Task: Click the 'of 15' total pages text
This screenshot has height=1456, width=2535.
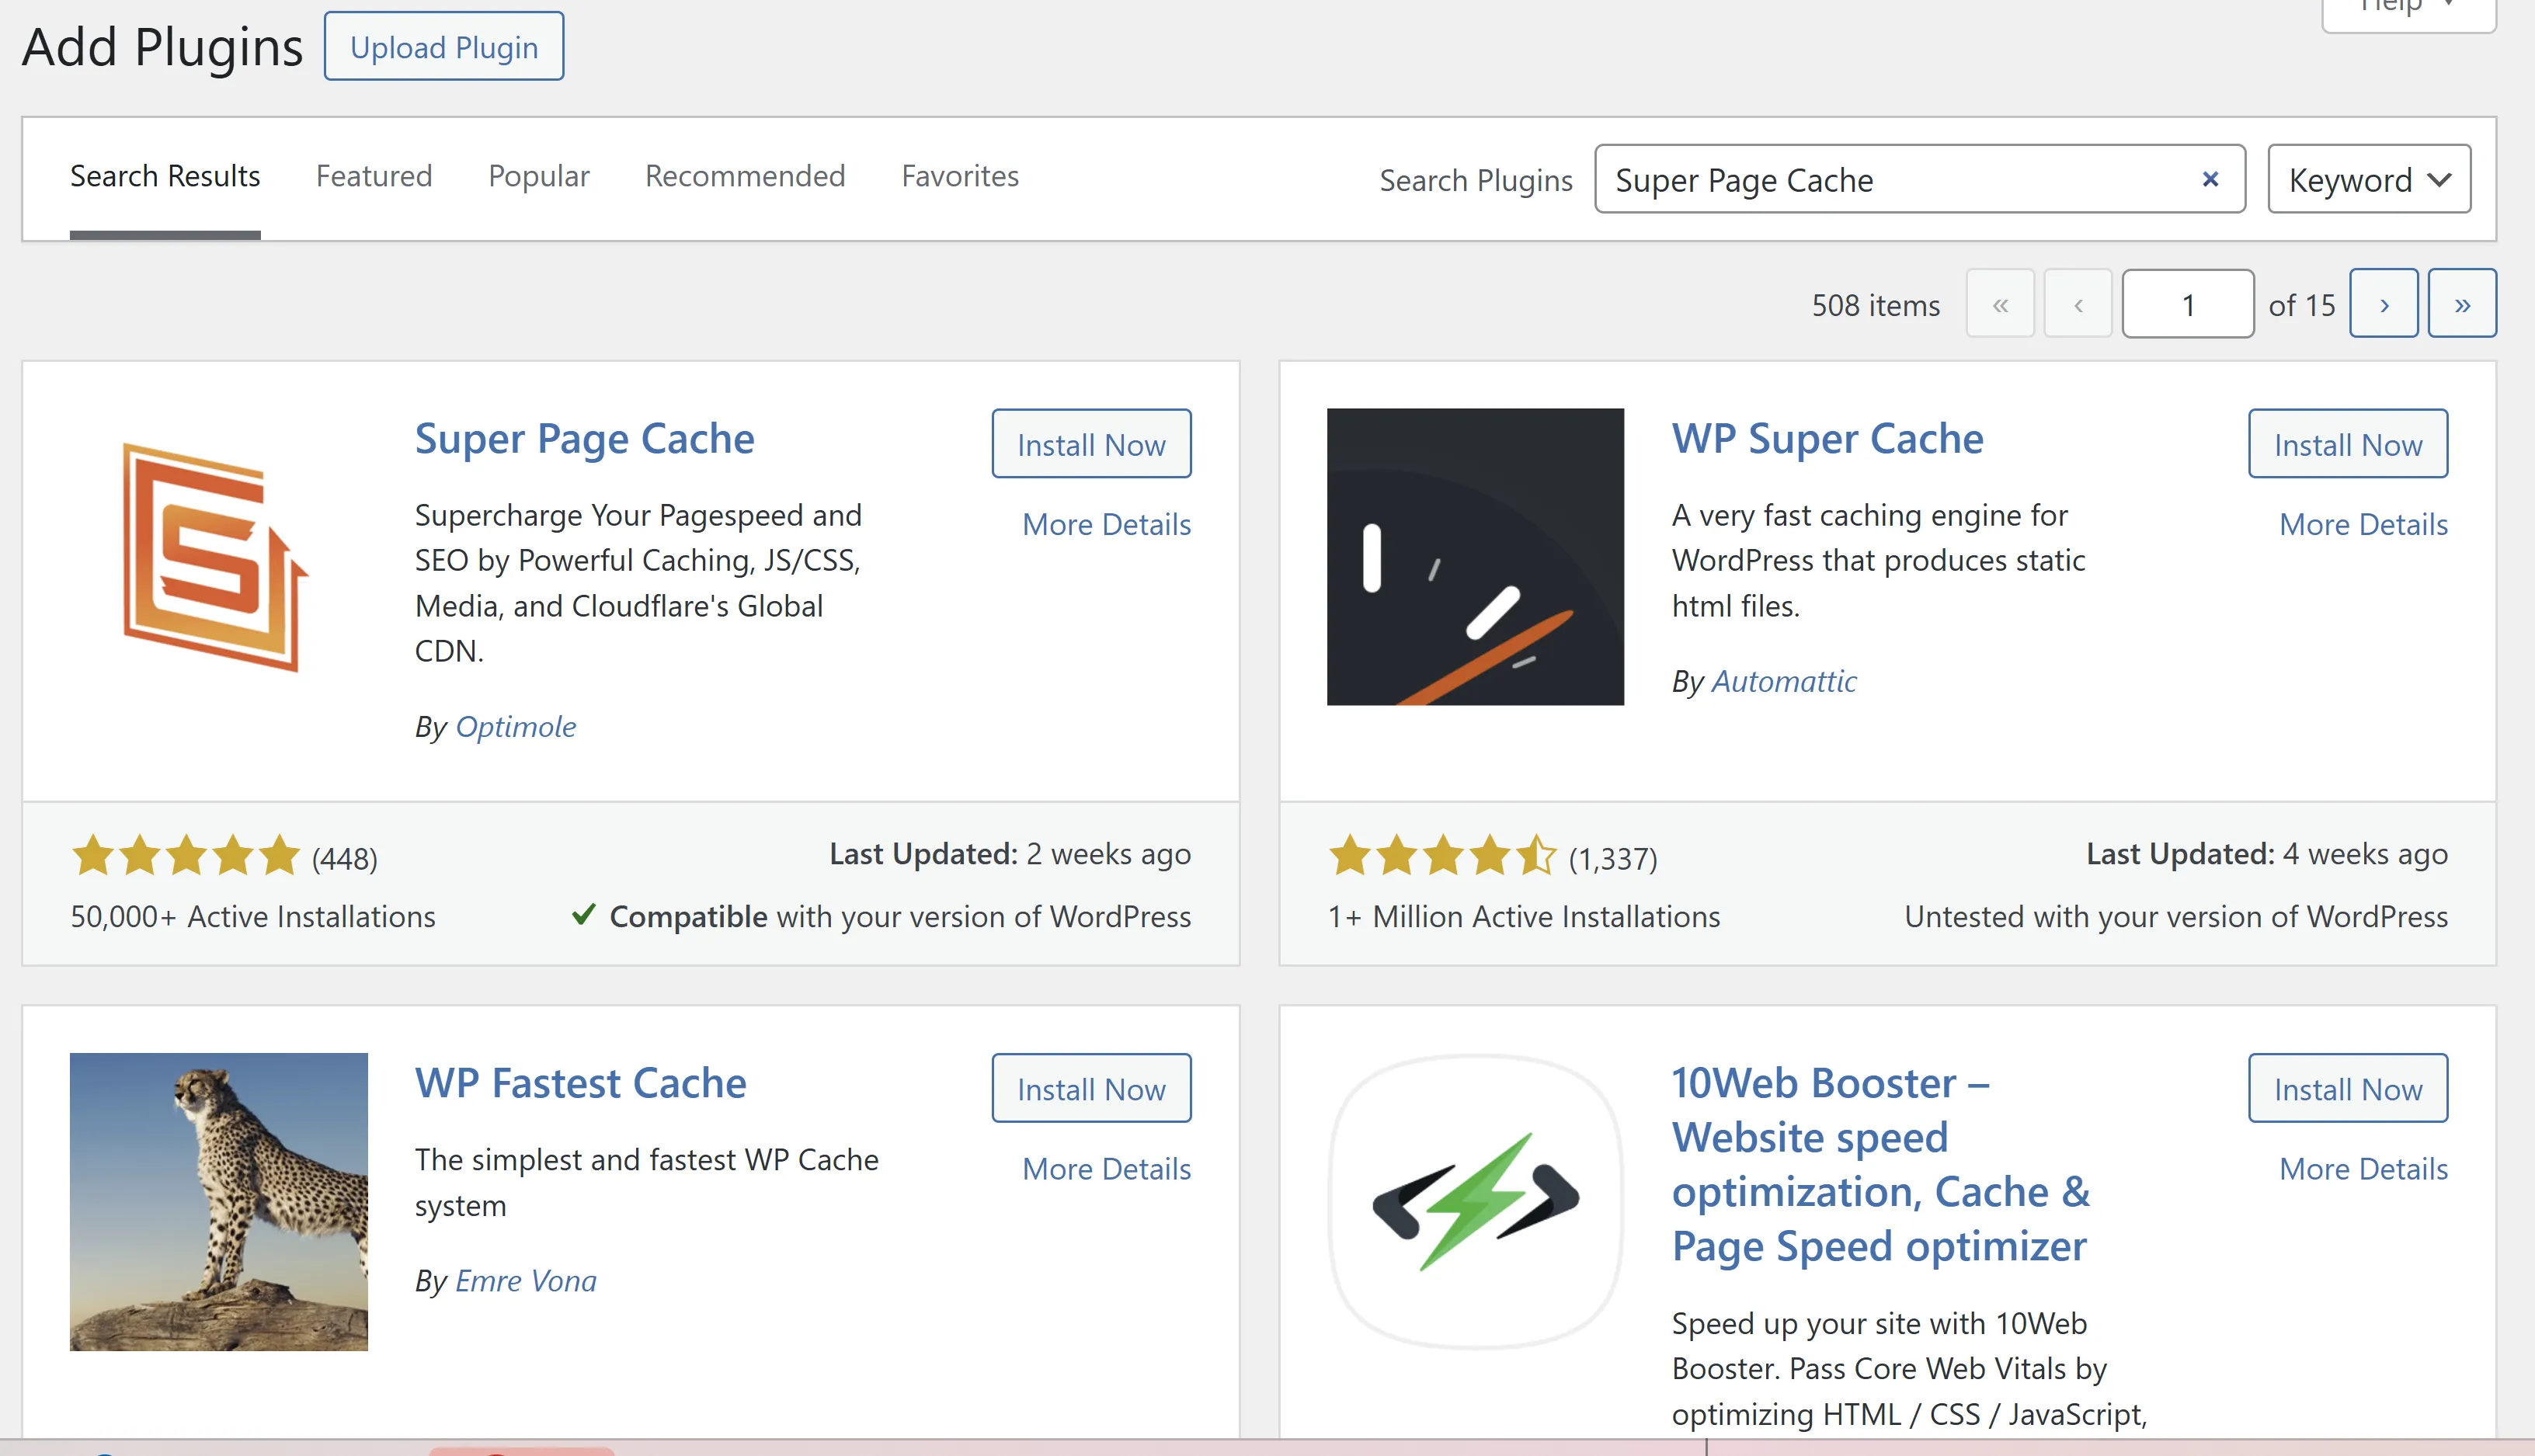Action: (x=2302, y=305)
